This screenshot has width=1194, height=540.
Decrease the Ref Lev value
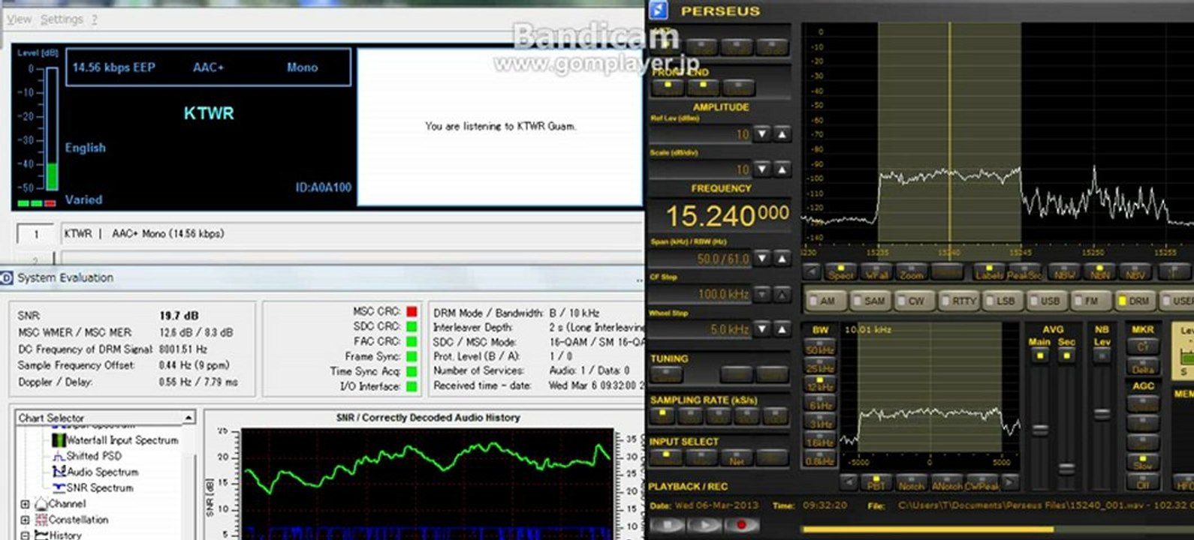pos(762,134)
